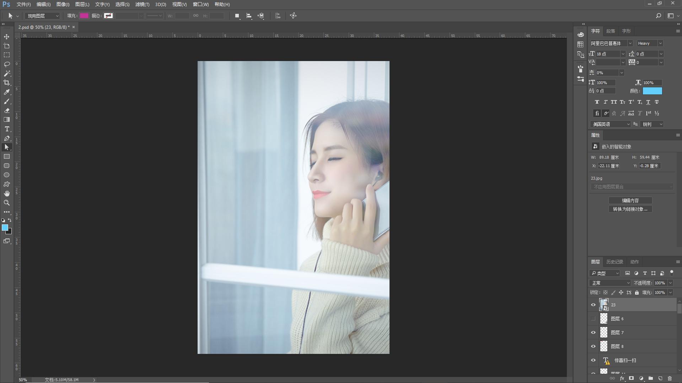Image resolution: width=682 pixels, height=383 pixels.
Task: Select the Horizontal Type tool
Action: click(7, 129)
